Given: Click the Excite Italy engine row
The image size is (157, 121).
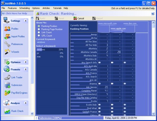Looking at the screenshot, I should 103,105.
